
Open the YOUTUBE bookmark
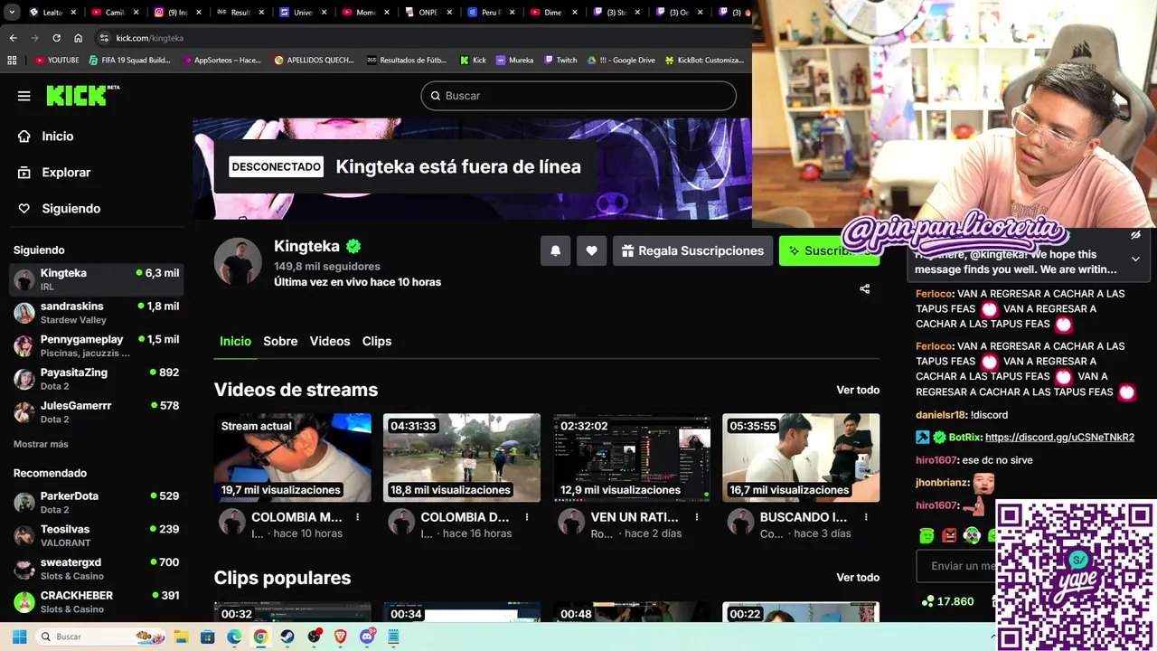pos(57,61)
